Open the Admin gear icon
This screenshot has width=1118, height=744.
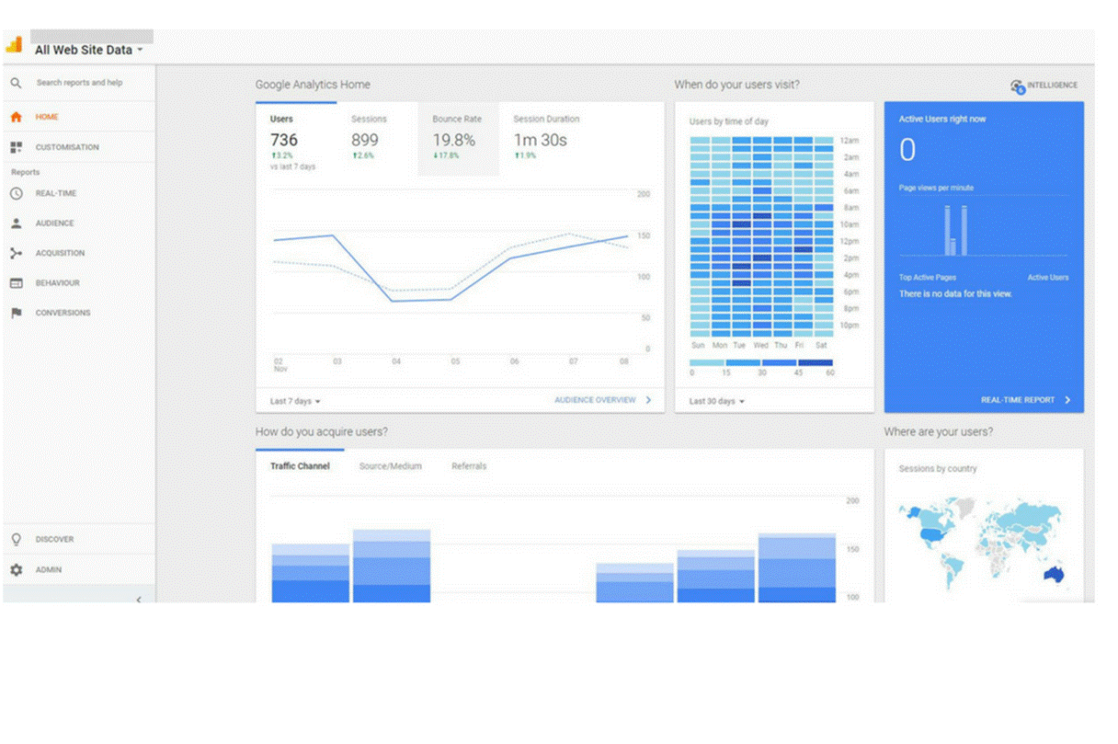(16, 570)
